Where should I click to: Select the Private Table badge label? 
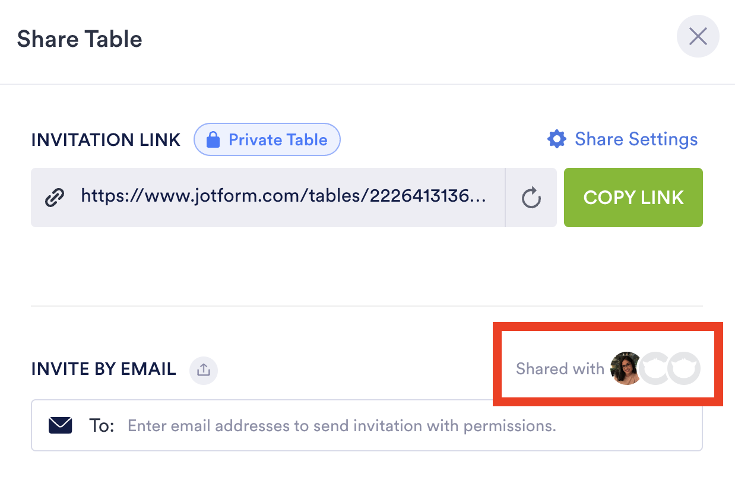pyautogui.click(x=278, y=140)
